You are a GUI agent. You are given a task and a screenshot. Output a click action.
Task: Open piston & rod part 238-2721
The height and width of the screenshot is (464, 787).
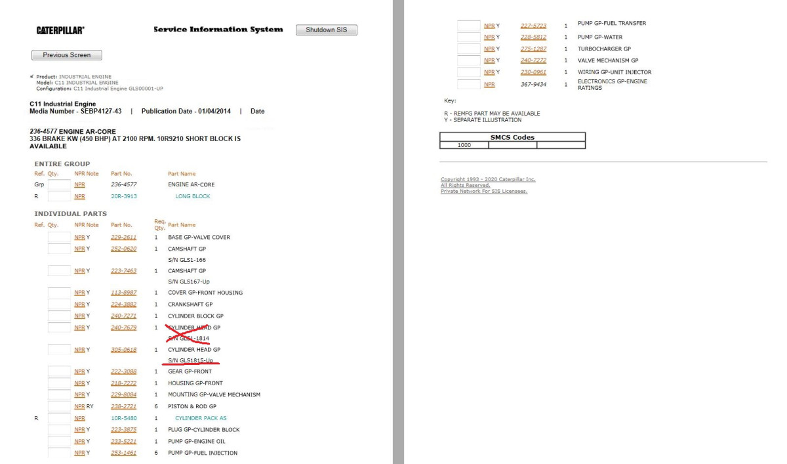[124, 406]
